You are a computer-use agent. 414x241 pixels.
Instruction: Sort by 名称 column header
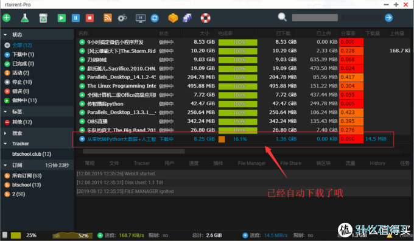click(x=83, y=33)
